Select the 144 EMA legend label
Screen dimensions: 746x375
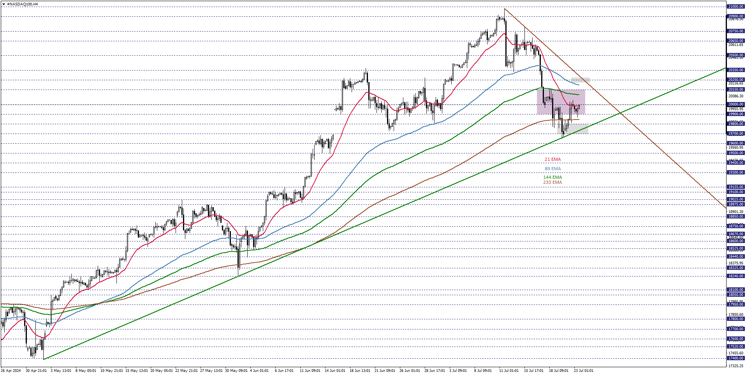tap(552, 178)
